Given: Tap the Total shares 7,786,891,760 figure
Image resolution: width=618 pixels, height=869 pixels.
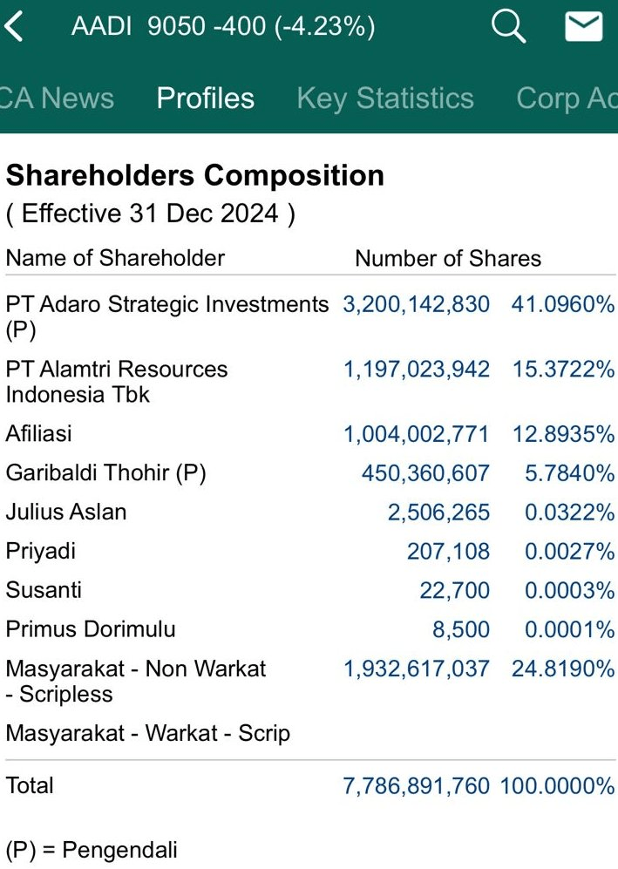Looking at the screenshot, I should click(x=417, y=785).
